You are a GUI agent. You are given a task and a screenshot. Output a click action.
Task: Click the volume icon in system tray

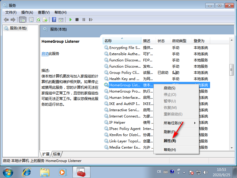205,172
